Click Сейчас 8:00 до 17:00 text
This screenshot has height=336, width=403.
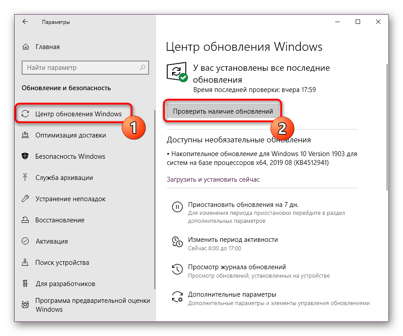[215, 248]
